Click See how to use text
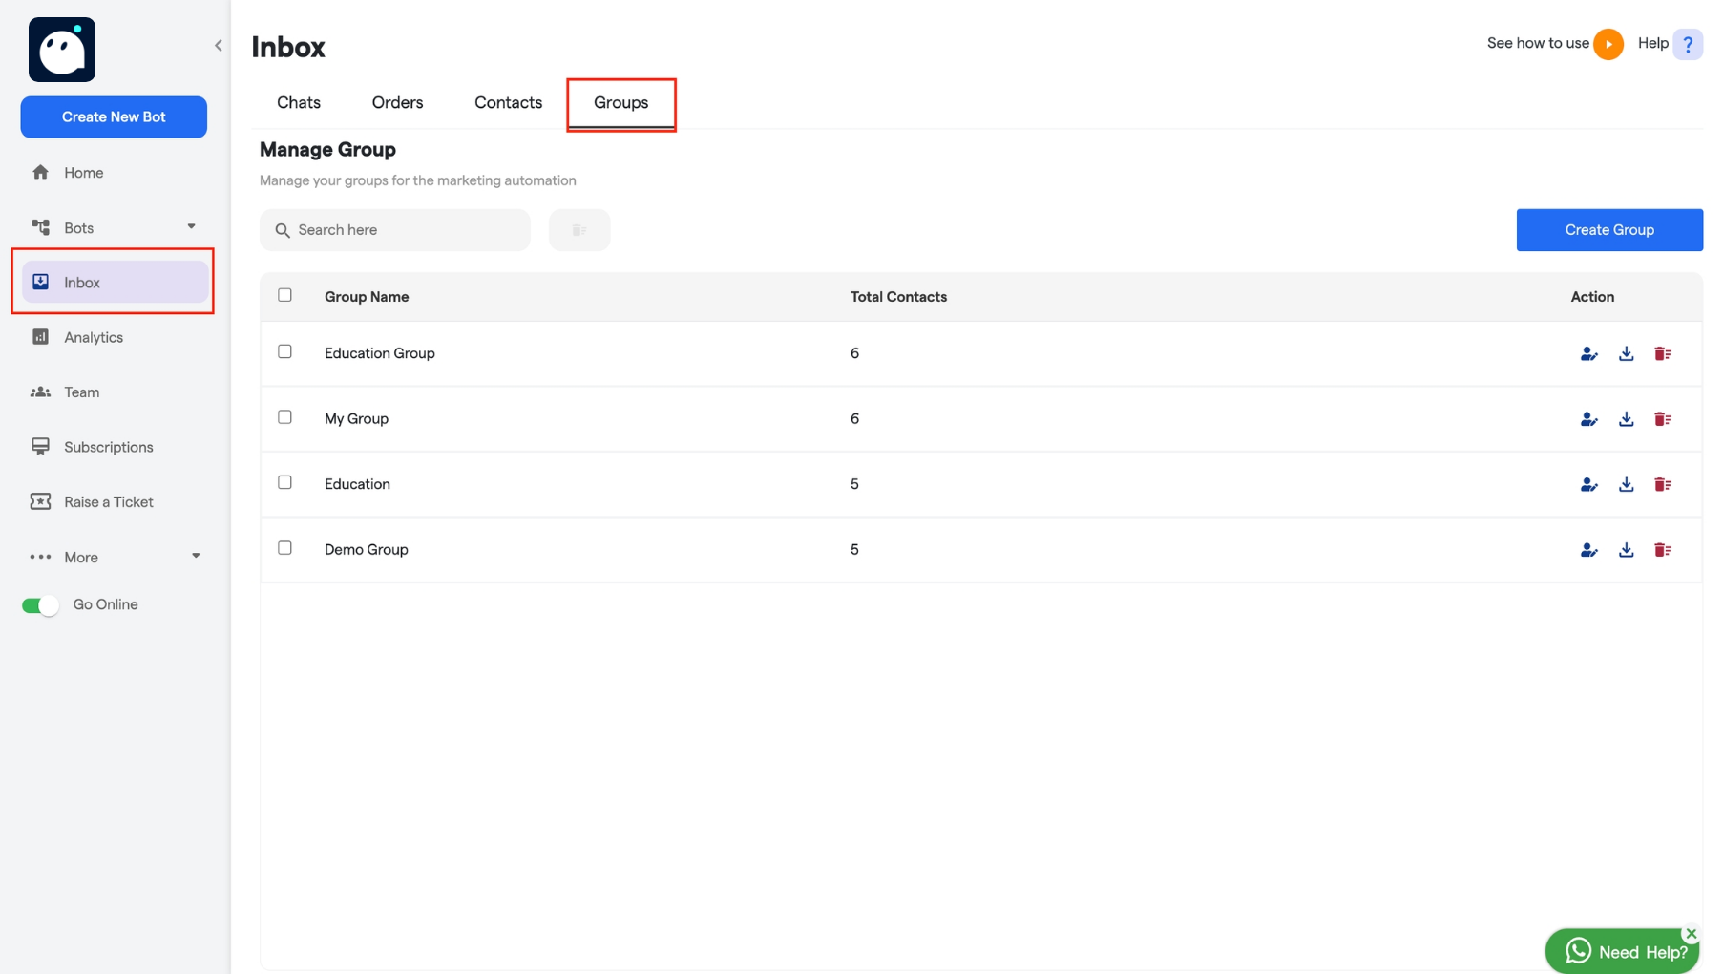The width and height of the screenshot is (1724, 974). (x=1538, y=43)
